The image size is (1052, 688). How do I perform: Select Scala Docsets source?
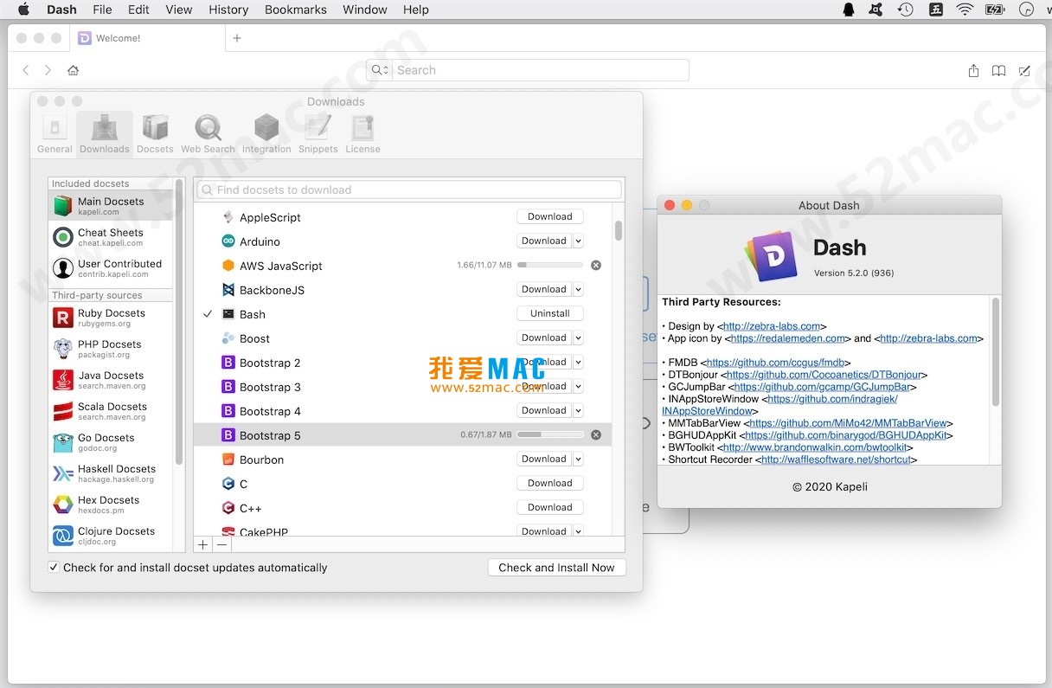pyautogui.click(x=111, y=411)
